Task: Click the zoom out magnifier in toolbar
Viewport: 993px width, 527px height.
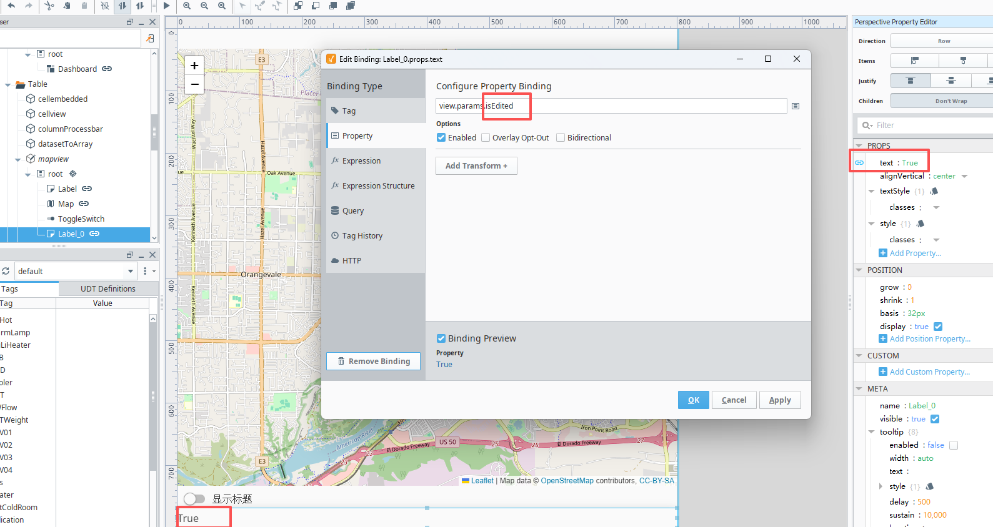Action: pos(204,6)
